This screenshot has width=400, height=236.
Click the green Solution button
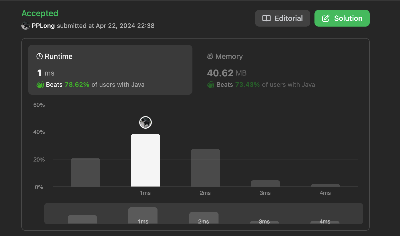[x=342, y=18]
